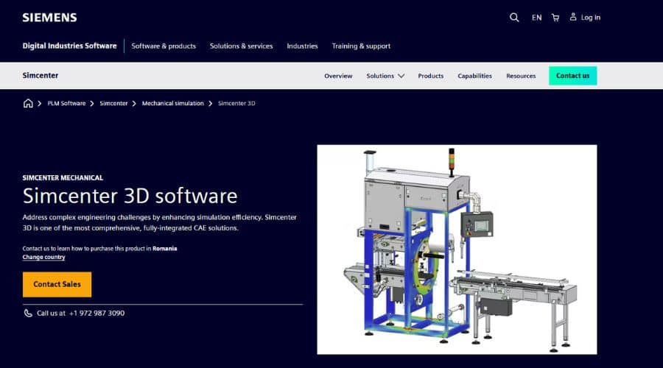Click the Siemens logo
663x368 pixels.
tap(49, 18)
